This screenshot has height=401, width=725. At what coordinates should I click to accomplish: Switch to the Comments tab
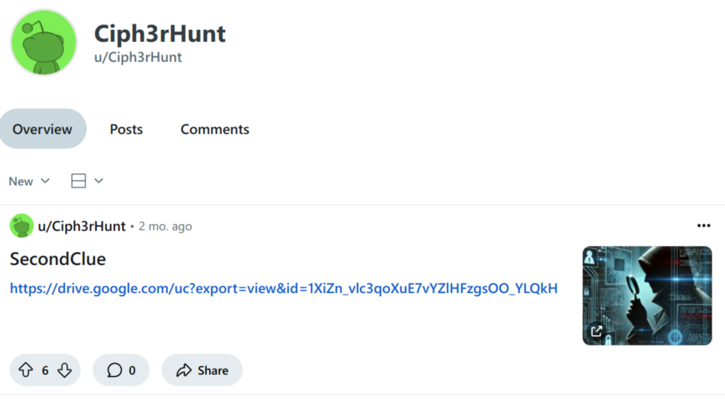click(214, 129)
